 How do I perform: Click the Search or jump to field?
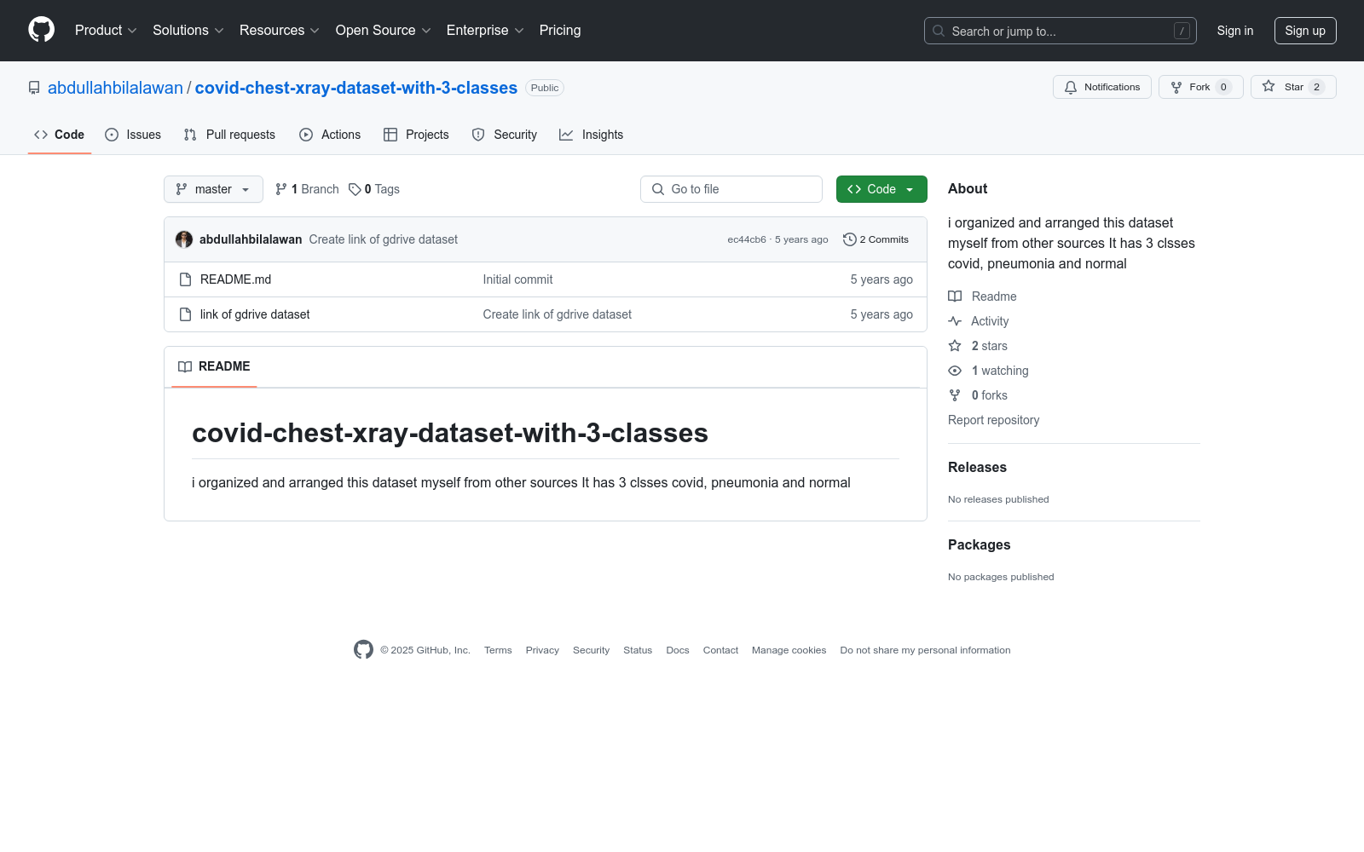[1061, 31]
